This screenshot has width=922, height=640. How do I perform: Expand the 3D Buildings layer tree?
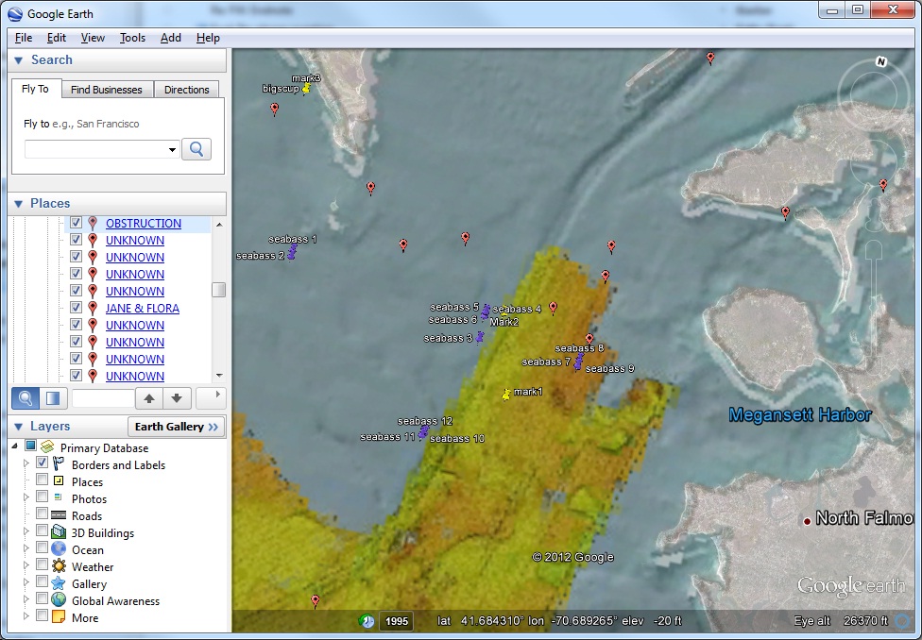pyautogui.click(x=26, y=532)
